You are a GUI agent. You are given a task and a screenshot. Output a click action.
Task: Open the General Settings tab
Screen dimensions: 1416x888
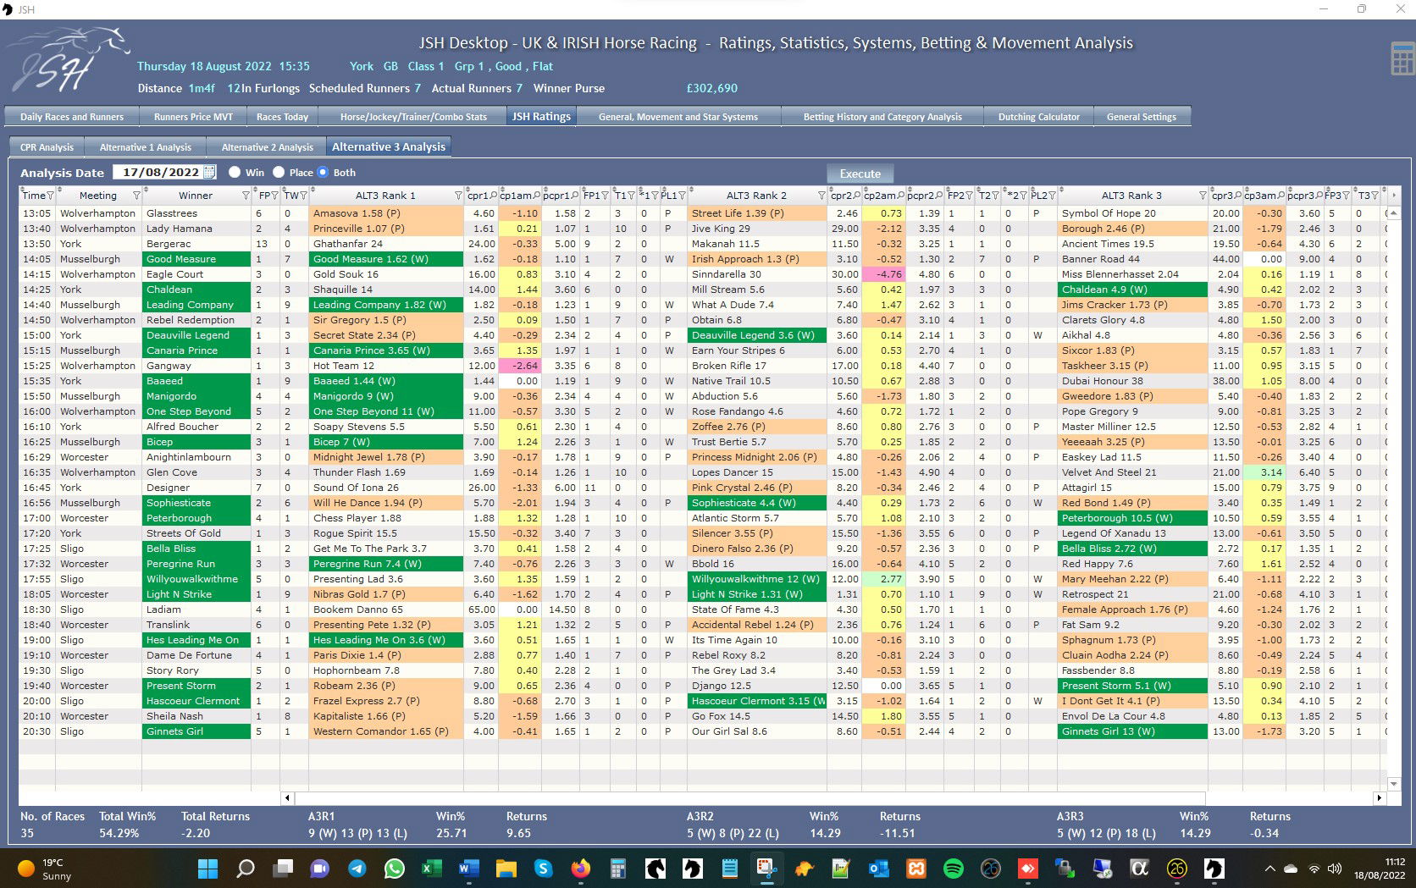tap(1141, 117)
